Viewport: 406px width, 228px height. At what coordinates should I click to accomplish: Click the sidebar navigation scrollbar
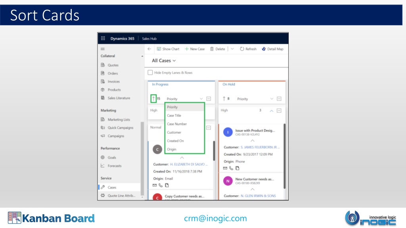[142, 158]
